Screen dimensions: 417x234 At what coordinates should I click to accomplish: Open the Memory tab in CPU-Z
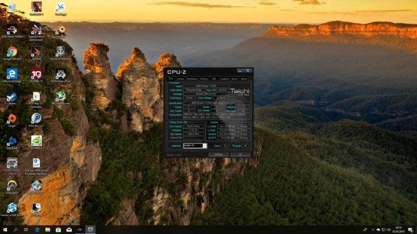pyautogui.click(x=204, y=79)
